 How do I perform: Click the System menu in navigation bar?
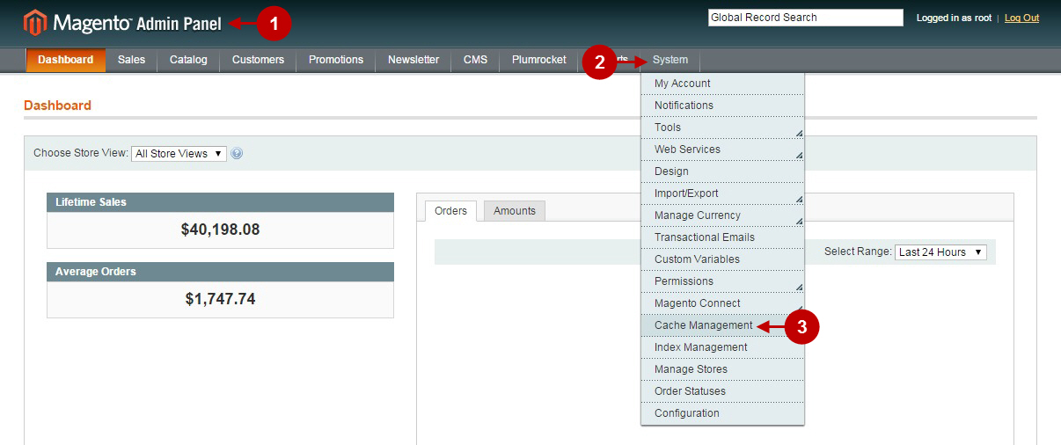[670, 60]
